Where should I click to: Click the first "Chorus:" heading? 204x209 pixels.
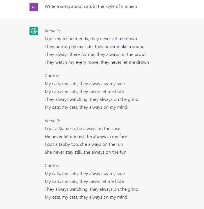[x=52, y=76]
